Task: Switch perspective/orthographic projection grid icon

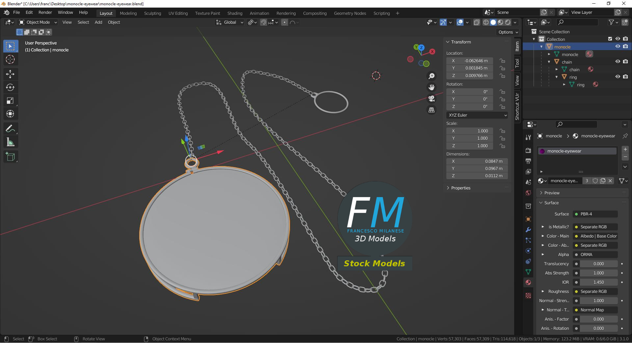Action: point(432,110)
